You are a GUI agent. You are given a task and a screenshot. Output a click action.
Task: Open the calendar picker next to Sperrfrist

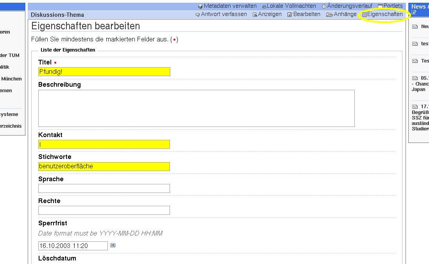pyautogui.click(x=113, y=245)
